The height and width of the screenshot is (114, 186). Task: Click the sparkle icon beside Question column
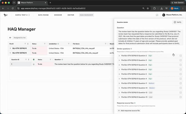click(62, 60)
